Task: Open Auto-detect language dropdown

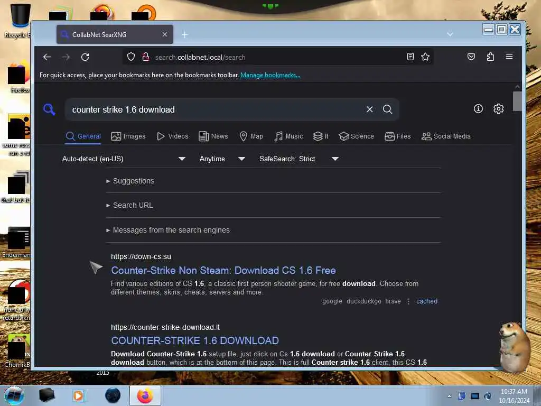Action: [124, 159]
